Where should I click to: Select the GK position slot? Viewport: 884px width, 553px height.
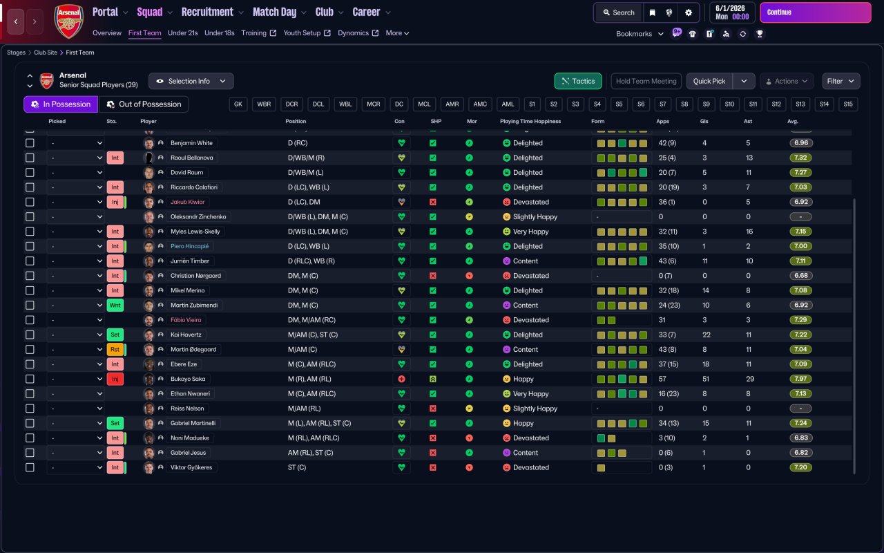238,104
